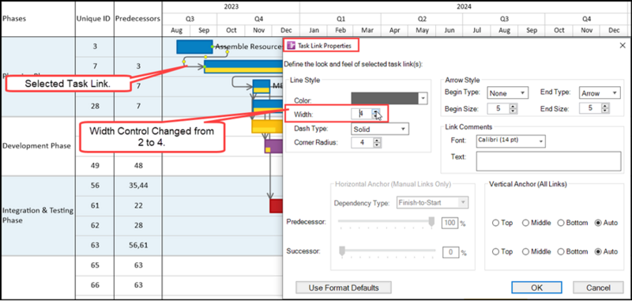Click the Width spinner arrows
Viewport: 632px width, 301px height.
click(x=376, y=114)
